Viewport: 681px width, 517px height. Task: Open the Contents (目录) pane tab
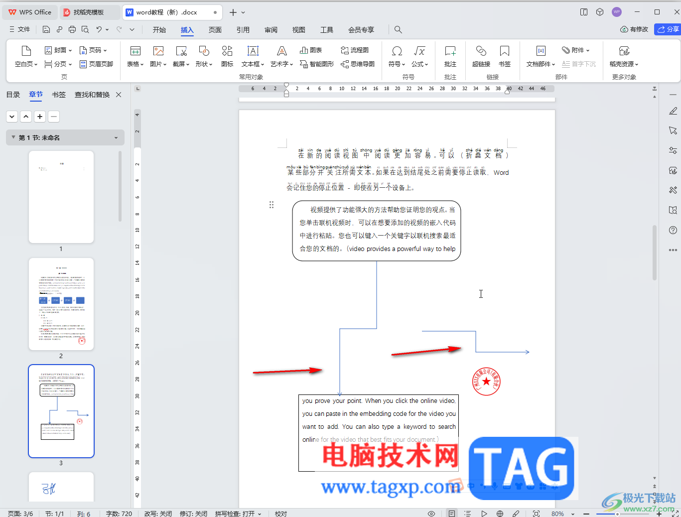click(13, 95)
